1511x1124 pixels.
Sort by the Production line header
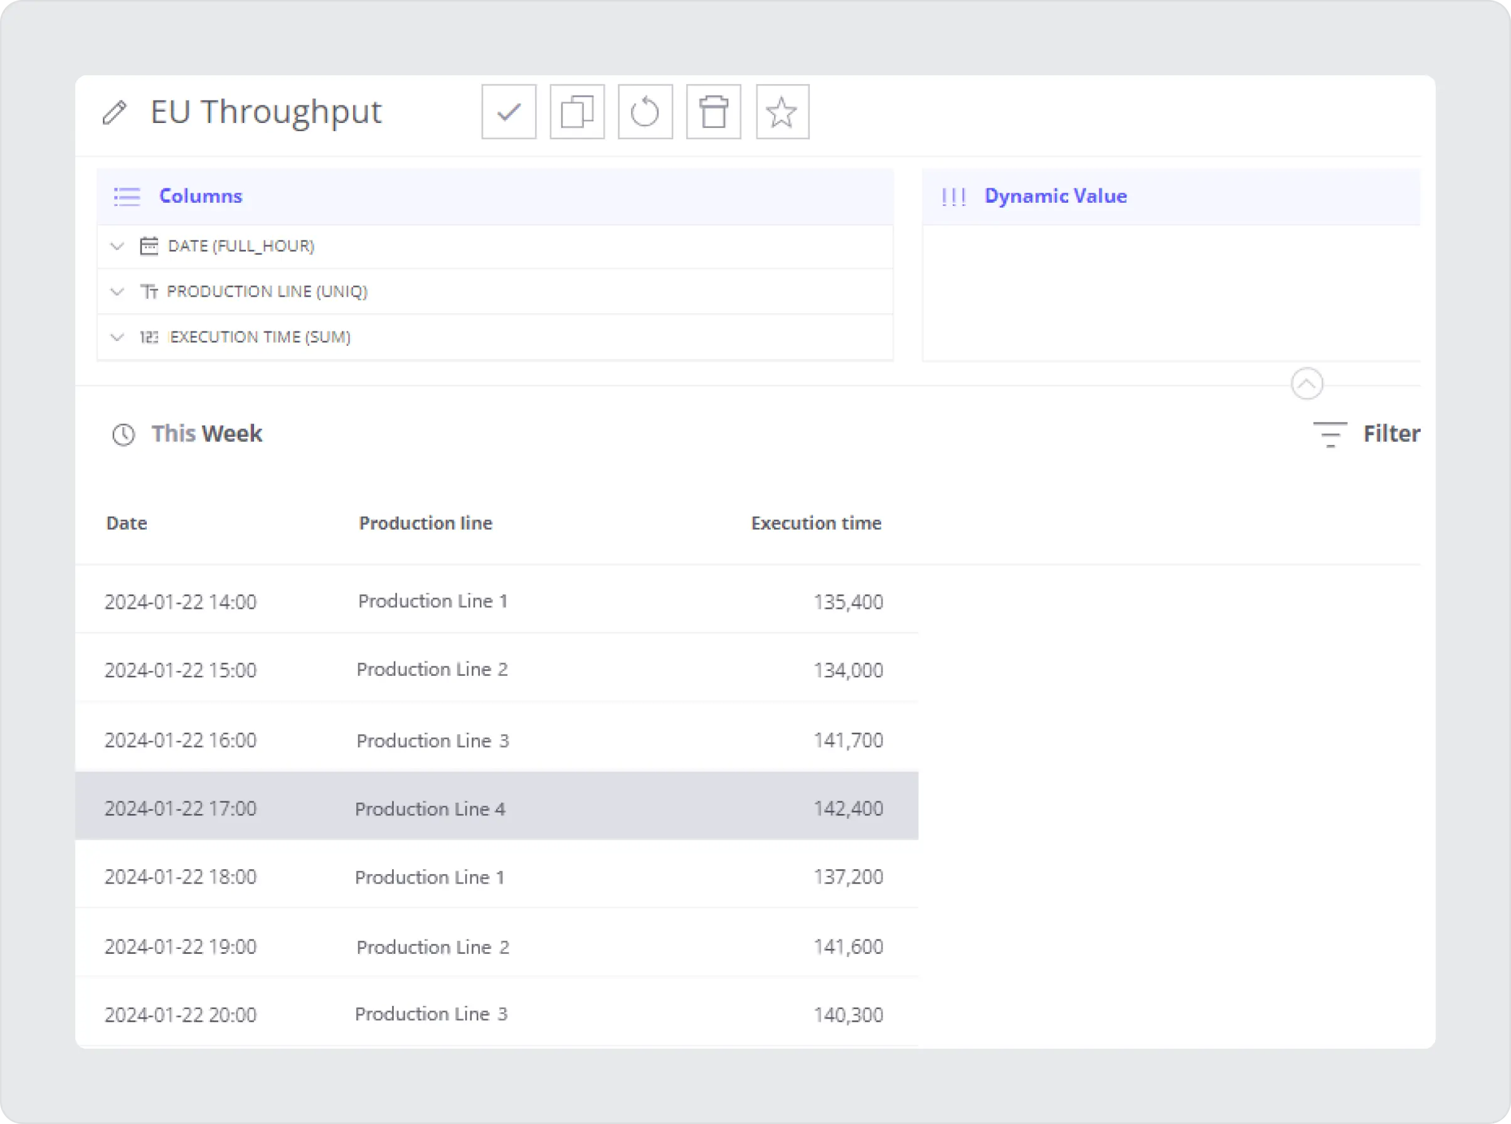click(425, 523)
